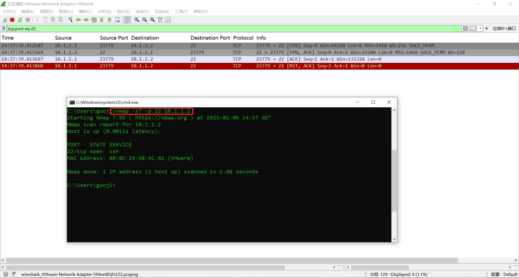Restart the current capture

coord(20,20)
